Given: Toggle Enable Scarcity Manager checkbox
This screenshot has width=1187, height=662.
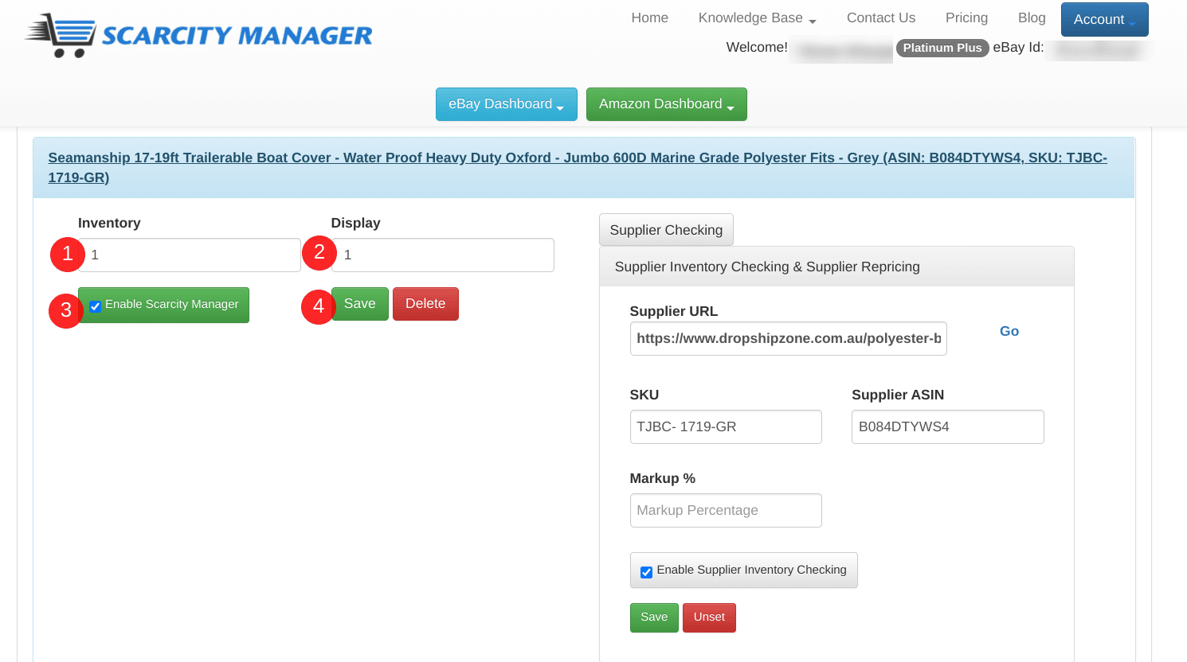Looking at the screenshot, I should (x=96, y=306).
